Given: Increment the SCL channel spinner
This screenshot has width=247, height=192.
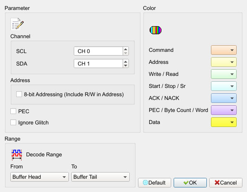Looking at the screenshot, I should (x=126, y=49).
